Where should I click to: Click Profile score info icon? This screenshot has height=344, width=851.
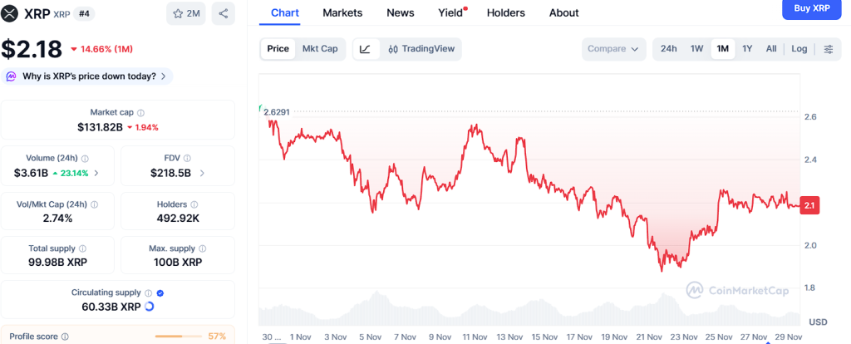pyautogui.click(x=65, y=337)
